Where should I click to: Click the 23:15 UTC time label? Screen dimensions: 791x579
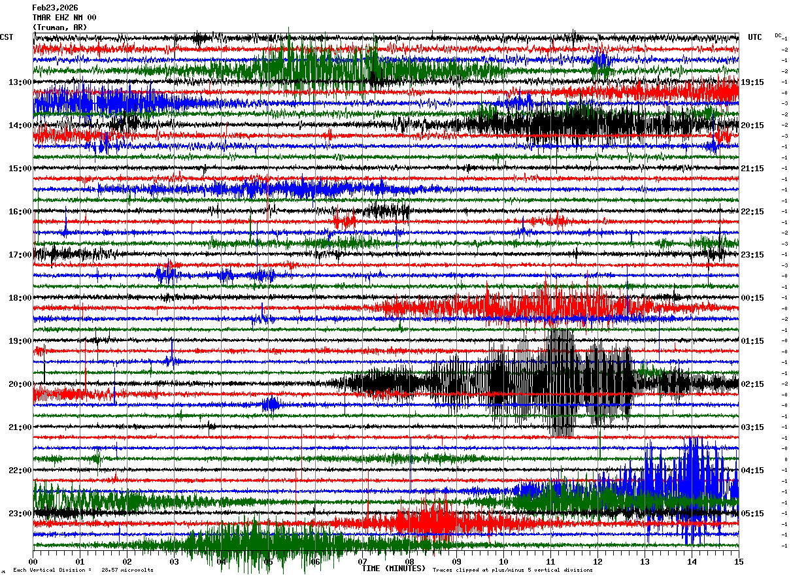pos(752,255)
